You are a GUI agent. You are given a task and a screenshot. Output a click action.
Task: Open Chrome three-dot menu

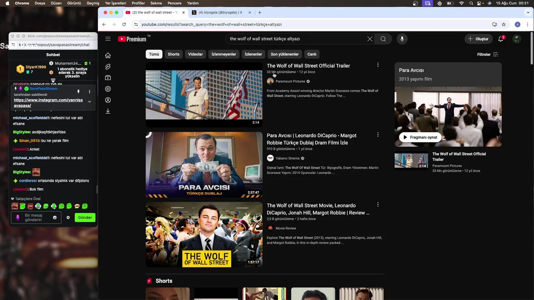[x=527, y=25]
